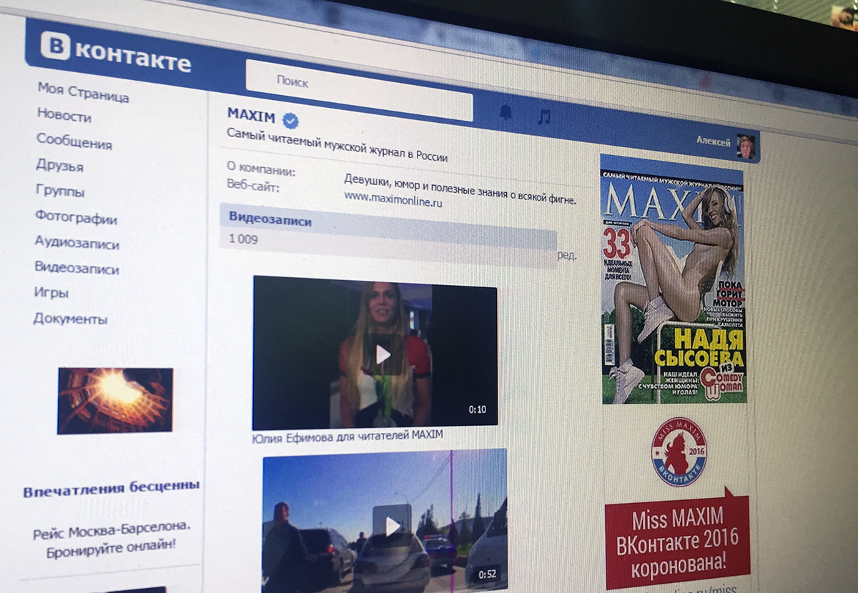Click the Девушки, юмор company description
Image resolution: width=858 pixels, height=593 pixels.
tap(460, 189)
